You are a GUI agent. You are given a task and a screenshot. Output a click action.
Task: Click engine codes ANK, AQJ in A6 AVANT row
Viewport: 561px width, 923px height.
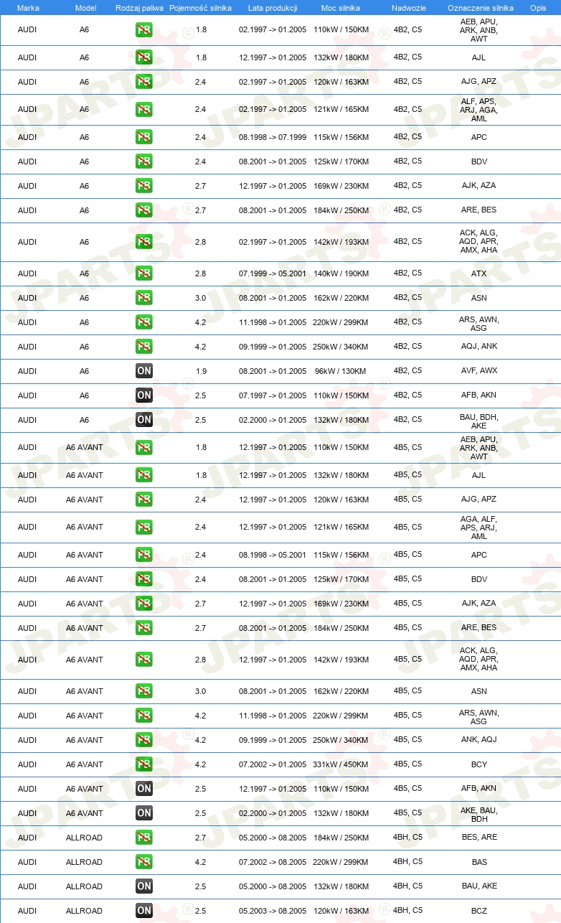[x=479, y=740]
